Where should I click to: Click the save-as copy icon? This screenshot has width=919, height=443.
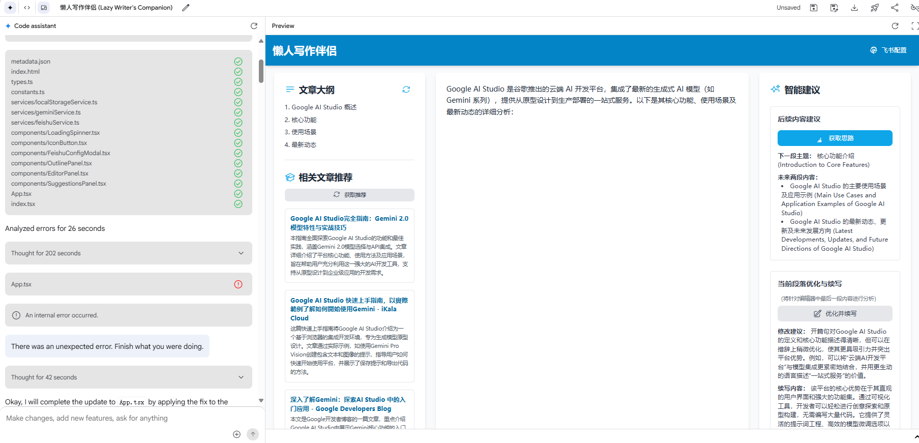point(834,8)
